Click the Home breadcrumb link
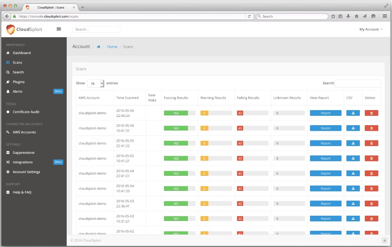 (x=112, y=47)
